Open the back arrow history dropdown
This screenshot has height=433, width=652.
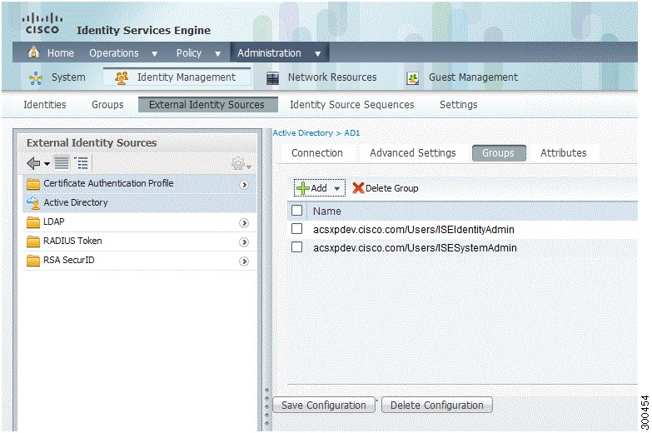tap(47, 164)
